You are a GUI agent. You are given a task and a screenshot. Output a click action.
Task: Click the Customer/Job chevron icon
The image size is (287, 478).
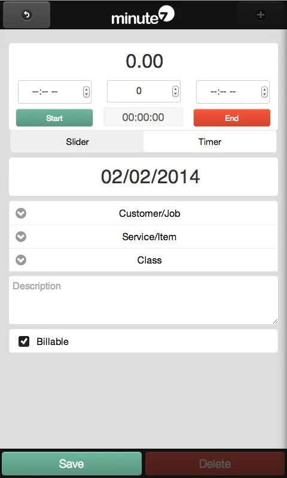click(x=21, y=213)
